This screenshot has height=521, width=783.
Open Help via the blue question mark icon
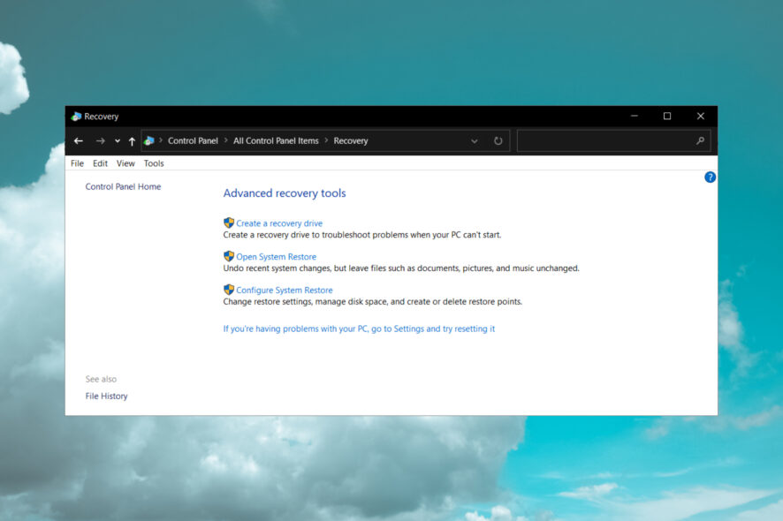coord(710,177)
